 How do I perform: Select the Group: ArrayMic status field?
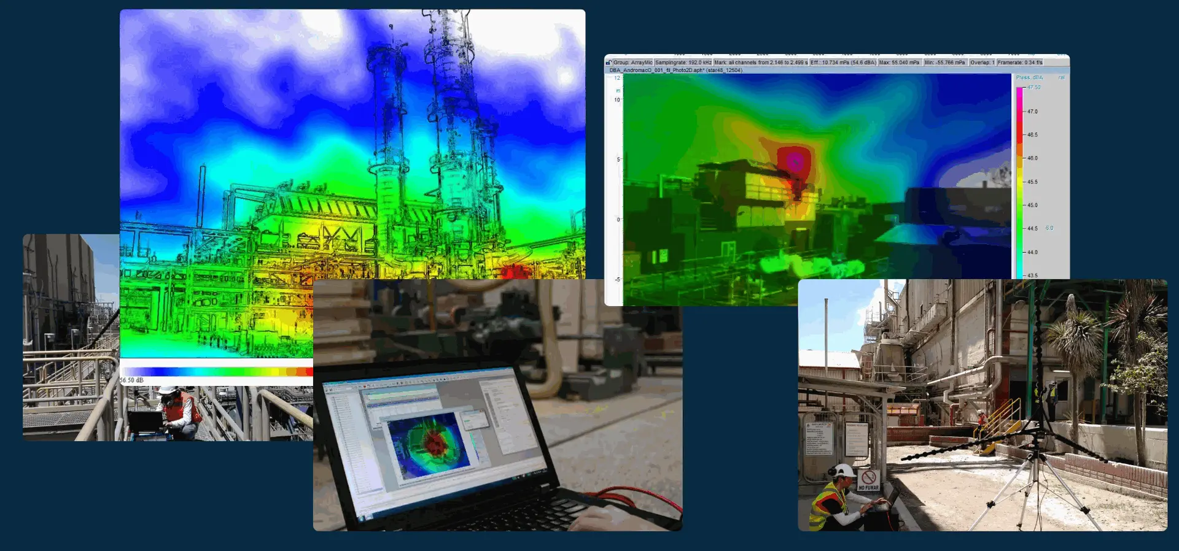point(632,63)
